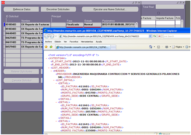Open Favorites Center with the yellow star
Screen dimensions: 191x135
pos(46,47)
